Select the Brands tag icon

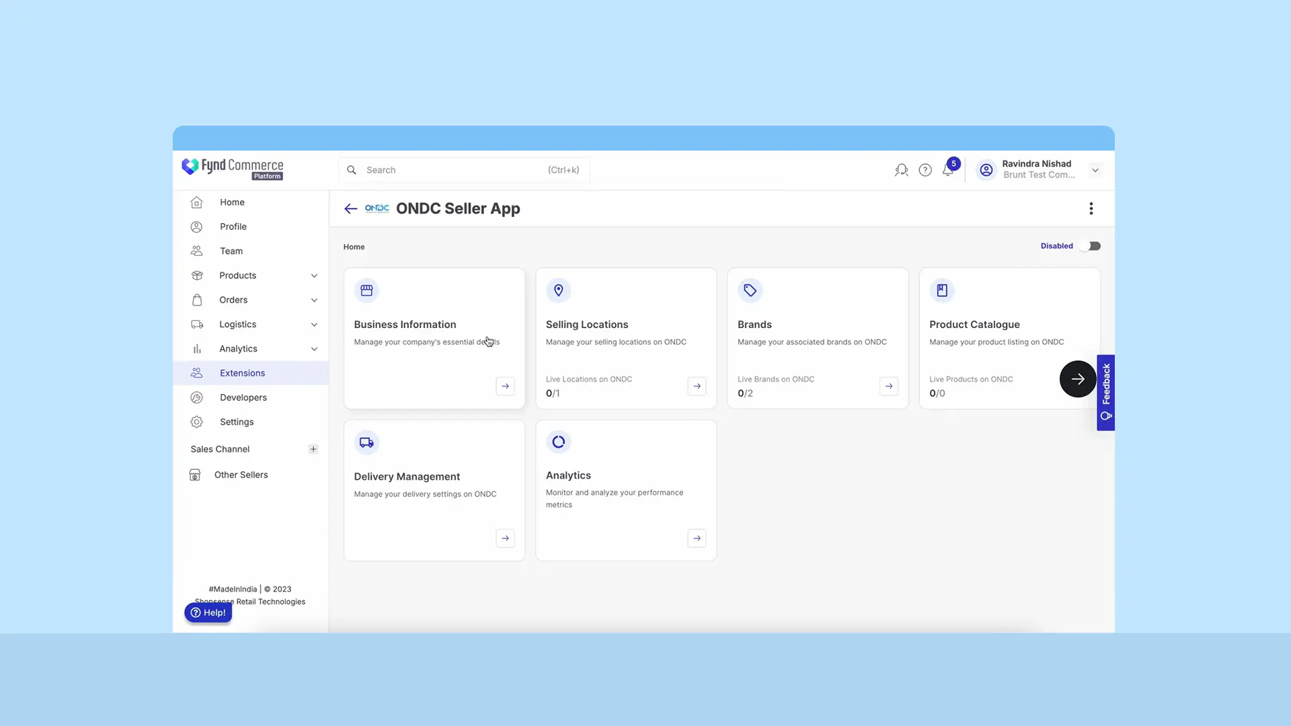pos(750,290)
